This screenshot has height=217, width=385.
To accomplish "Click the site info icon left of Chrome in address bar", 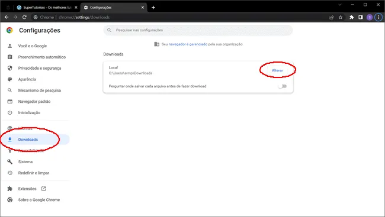I will click(36, 17).
